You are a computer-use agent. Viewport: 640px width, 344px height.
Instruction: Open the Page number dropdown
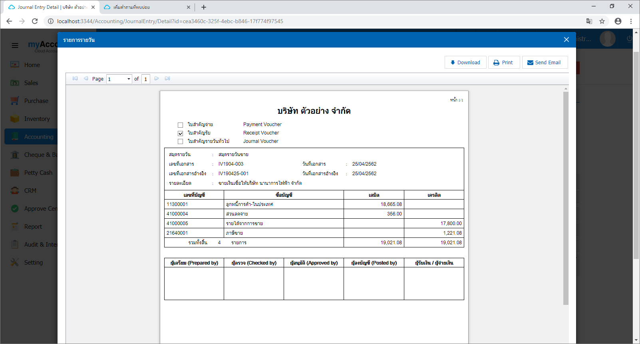click(x=119, y=79)
